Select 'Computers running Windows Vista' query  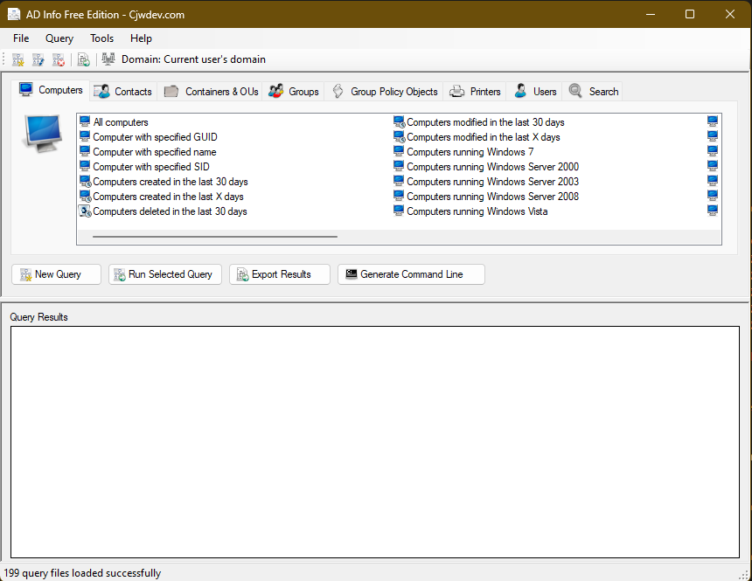[471, 211]
